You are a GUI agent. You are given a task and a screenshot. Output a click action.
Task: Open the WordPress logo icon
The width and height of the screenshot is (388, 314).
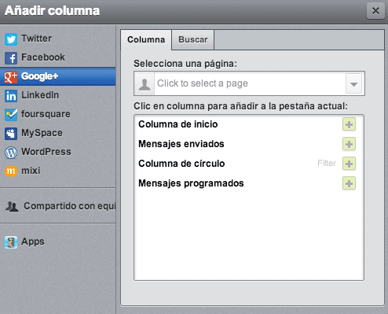(11, 153)
